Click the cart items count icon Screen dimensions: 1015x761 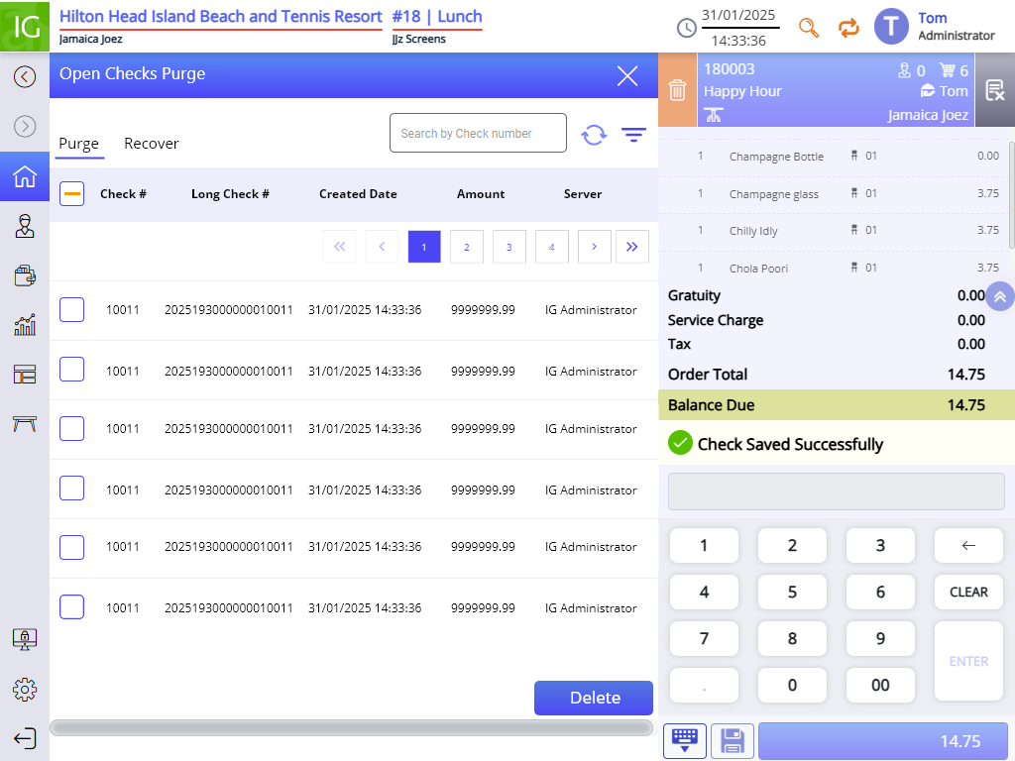coord(947,70)
